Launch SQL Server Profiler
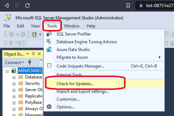174x116 pixels. coord(104,34)
